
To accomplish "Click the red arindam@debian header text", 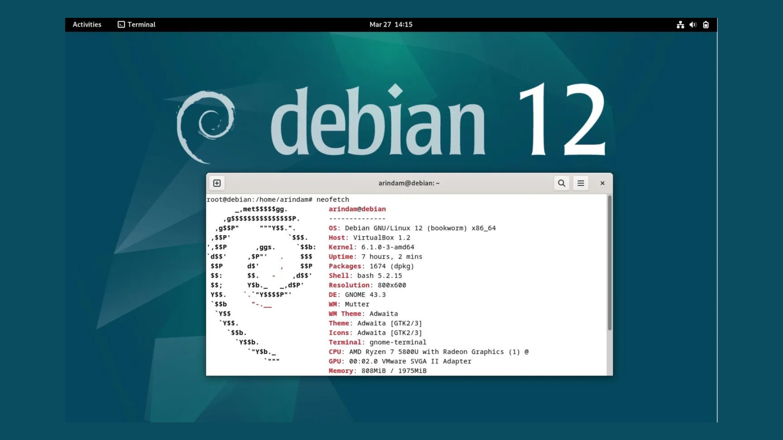I will point(357,209).
